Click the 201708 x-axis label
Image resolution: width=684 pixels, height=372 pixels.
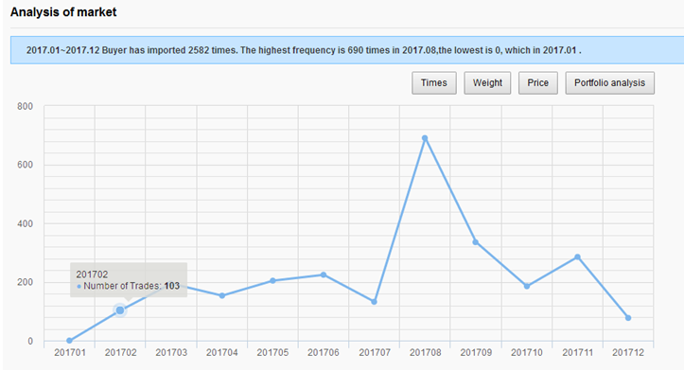coord(426,353)
